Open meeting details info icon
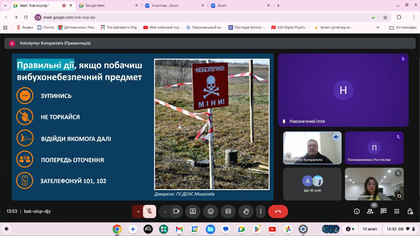The width and height of the screenshot is (420, 236). click(357, 211)
